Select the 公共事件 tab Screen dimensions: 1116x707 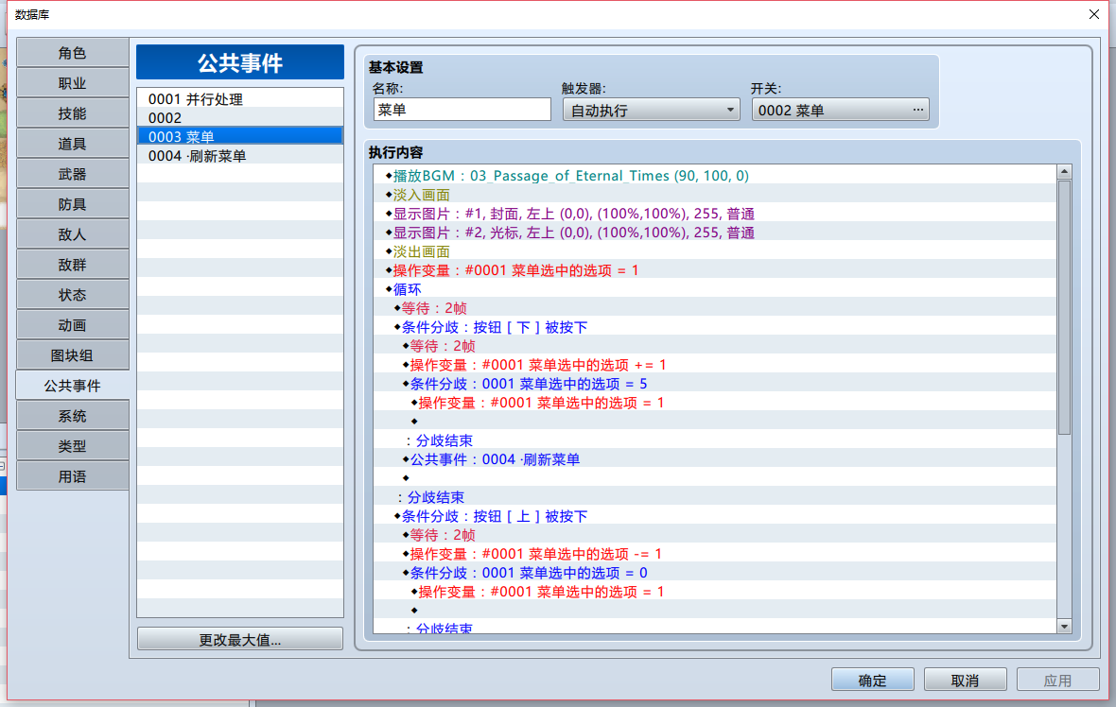click(x=72, y=386)
